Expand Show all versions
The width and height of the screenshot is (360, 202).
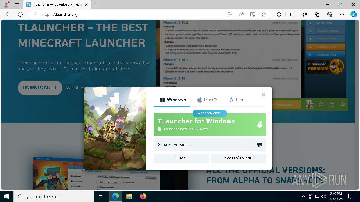(210, 145)
